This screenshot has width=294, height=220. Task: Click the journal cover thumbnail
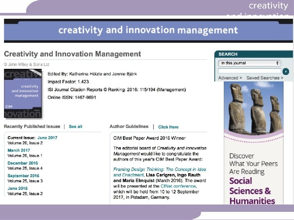[x=23, y=93]
